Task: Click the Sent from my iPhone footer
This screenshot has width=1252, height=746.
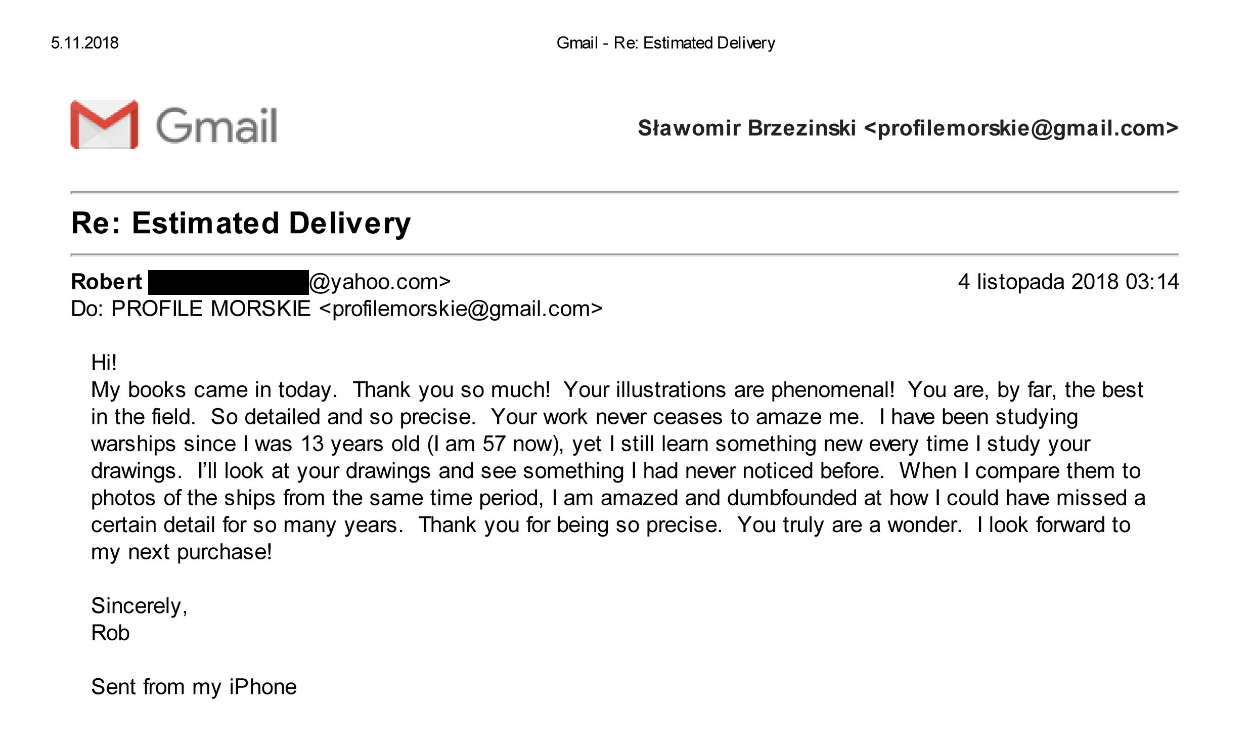Action: click(194, 687)
